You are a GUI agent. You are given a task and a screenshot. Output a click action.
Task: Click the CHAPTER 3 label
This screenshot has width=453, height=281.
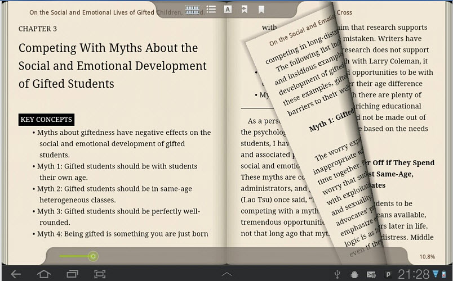[38, 29]
